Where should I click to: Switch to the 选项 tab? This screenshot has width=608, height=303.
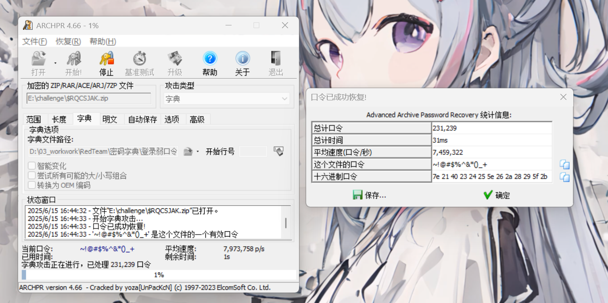click(x=172, y=119)
